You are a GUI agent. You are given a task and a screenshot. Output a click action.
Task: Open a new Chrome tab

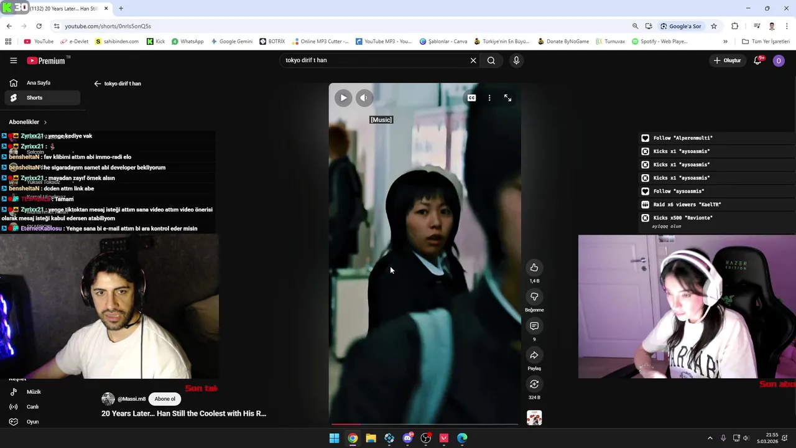click(121, 9)
